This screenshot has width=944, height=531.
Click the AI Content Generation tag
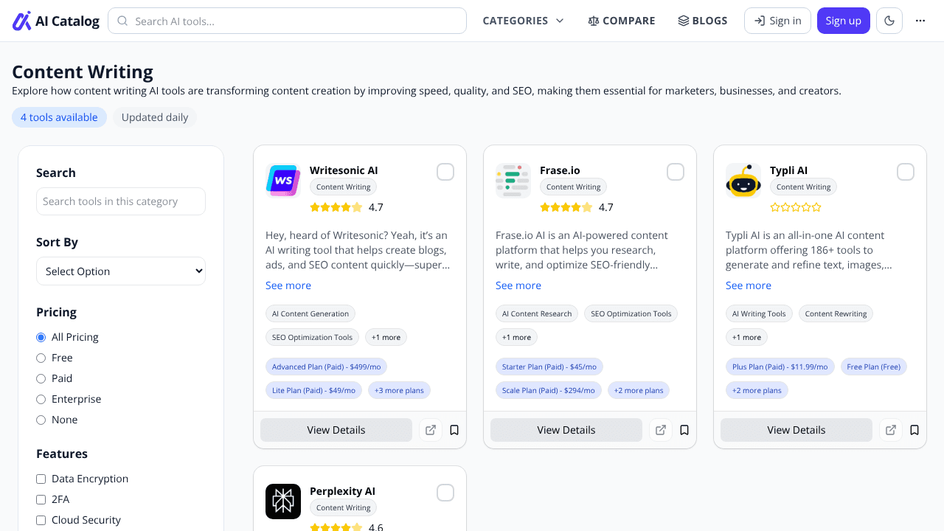(310, 313)
